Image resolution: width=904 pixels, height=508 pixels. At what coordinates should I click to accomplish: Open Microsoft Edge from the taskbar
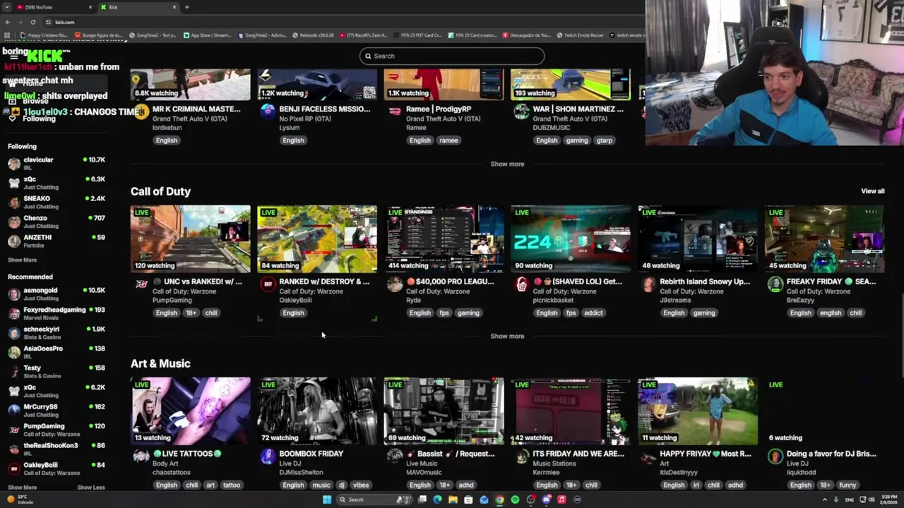(437, 500)
